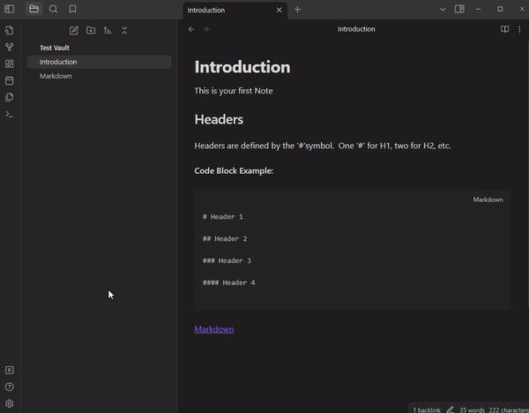This screenshot has height=413, width=529.
Task: Click the '#### Header 4' code line
Action: point(228,282)
